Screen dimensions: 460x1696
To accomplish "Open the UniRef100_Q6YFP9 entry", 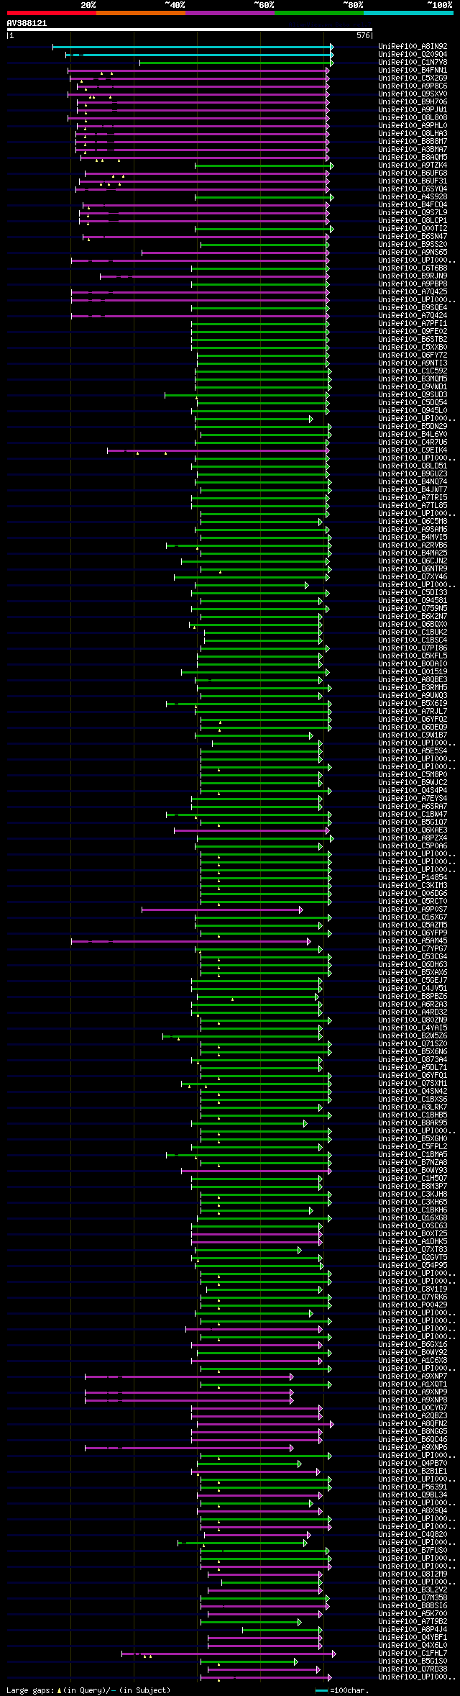I will tap(413, 933).
